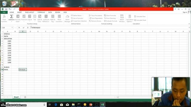
Task: Select cell with value 1299
Action: [7, 62]
